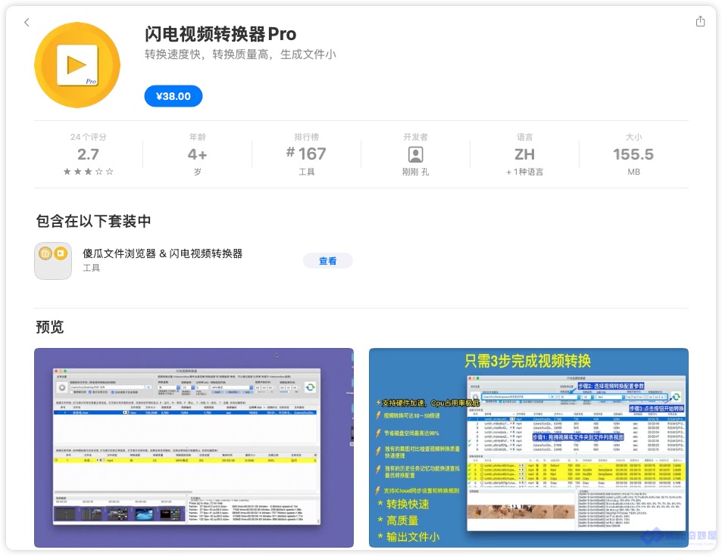Open the blue 只需3步完成视频转换 preview screenshot

click(529, 448)
